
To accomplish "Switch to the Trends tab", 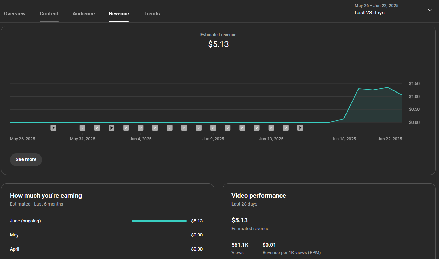I will pyautogui.click(x=152, y=14).
